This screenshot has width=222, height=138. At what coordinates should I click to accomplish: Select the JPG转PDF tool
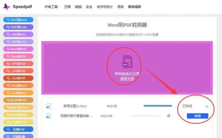[18, 71]
